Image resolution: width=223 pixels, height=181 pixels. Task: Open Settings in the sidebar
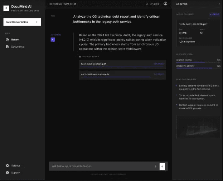[16, 166]
